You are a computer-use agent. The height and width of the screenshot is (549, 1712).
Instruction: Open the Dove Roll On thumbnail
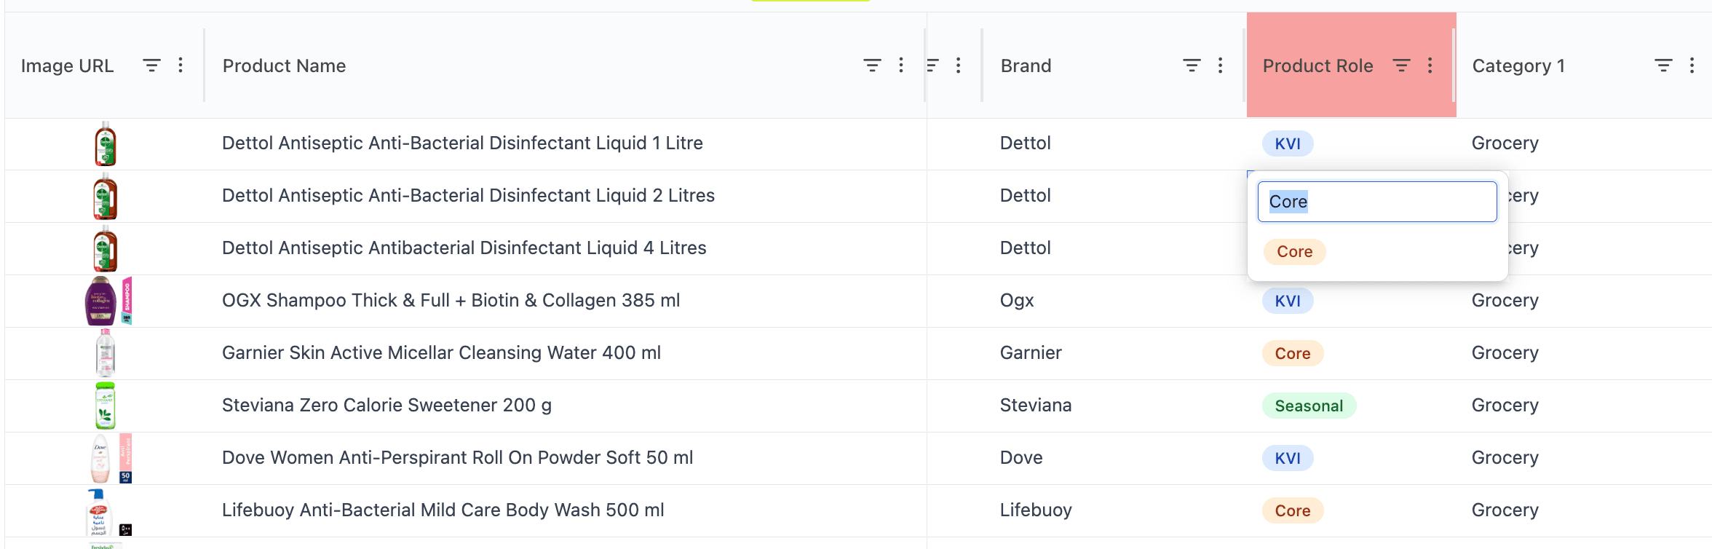click(x=110, y=459)
